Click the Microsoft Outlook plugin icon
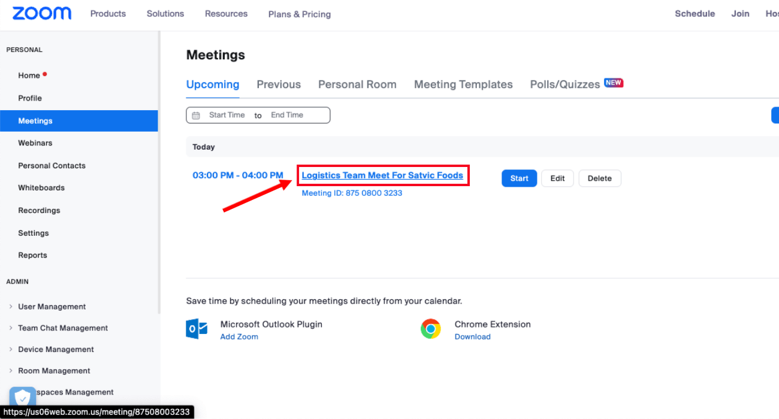779x419 pixels. click(x=197, y=329)
